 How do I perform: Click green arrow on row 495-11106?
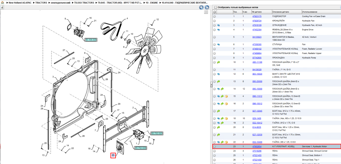[219, 62]
